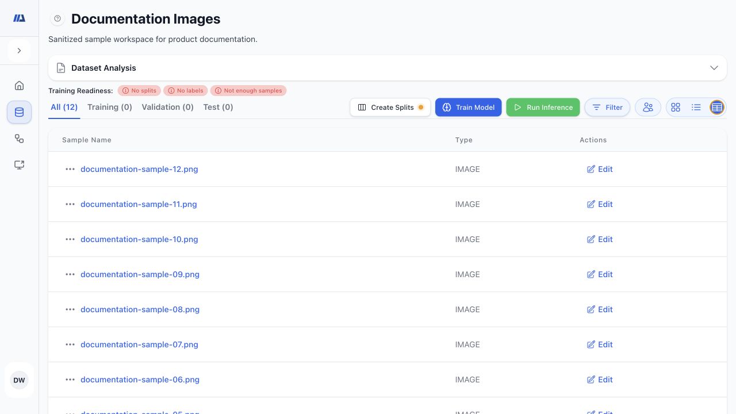The image size is (736, 414).
Task: Click the No labels warning badge
Action: (186, 91)
